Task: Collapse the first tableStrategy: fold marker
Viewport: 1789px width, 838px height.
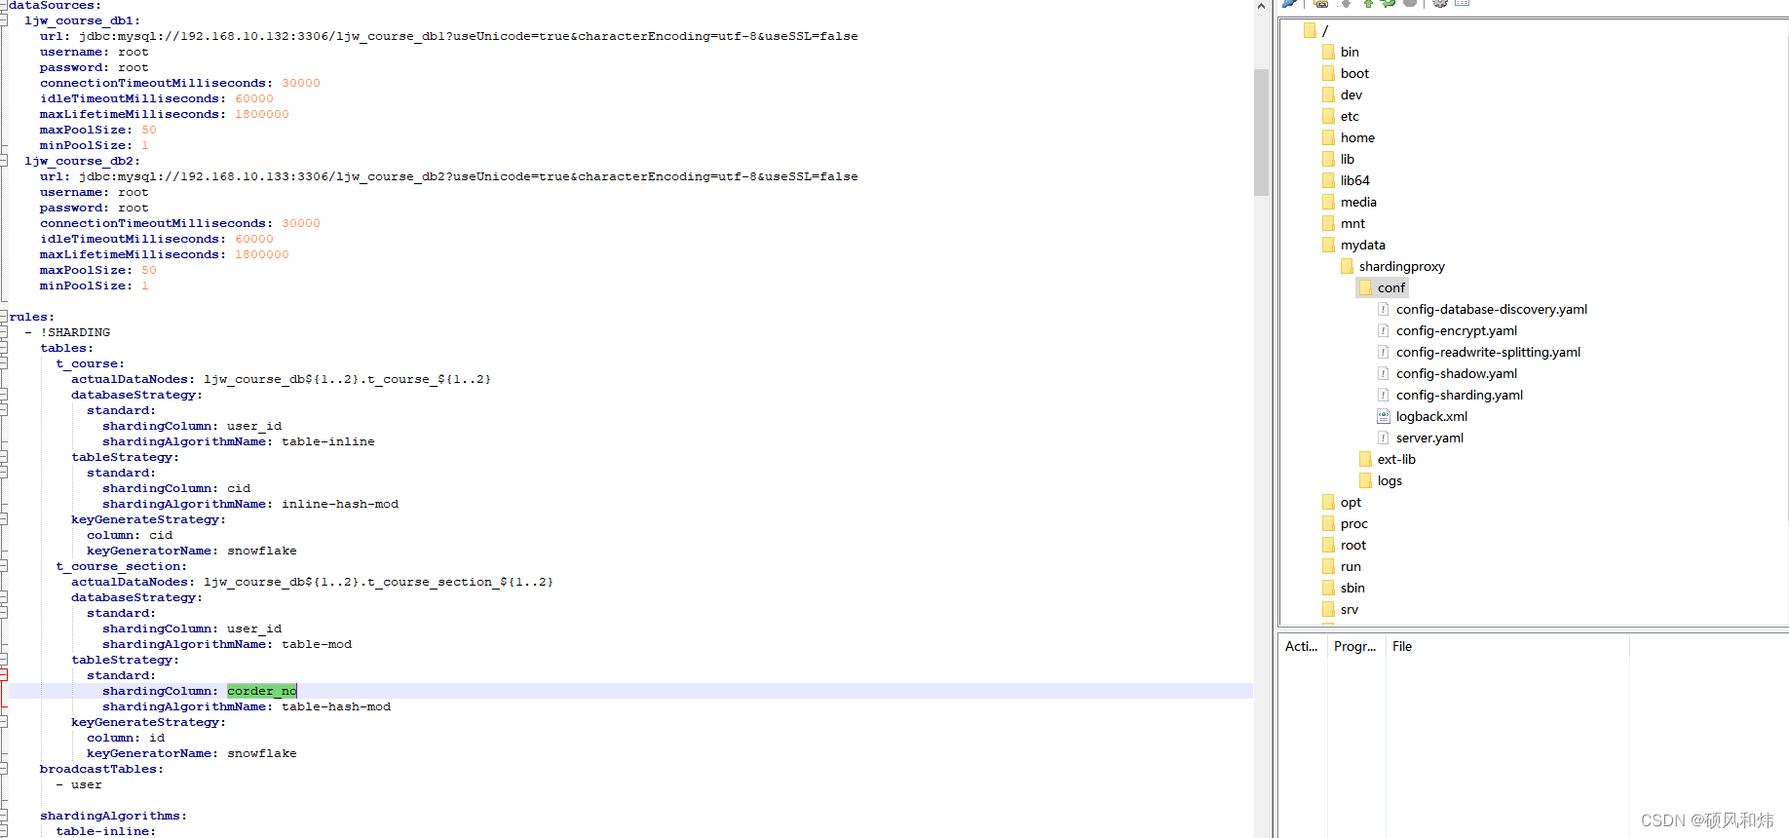Action: pos(4,457)
